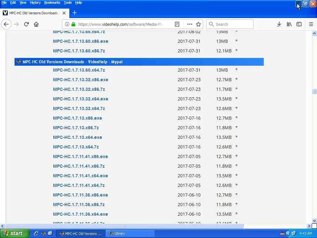Image resolution: width=317 pixels, height=238 pixels.
Task: Open the Edit menu
Action: tap(13, 2)
